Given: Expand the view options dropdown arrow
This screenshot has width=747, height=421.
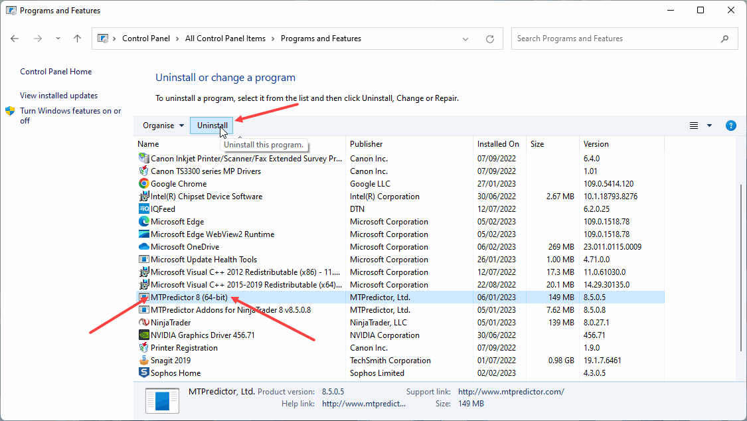Looking at the screenshot, I should coord(709,126).
